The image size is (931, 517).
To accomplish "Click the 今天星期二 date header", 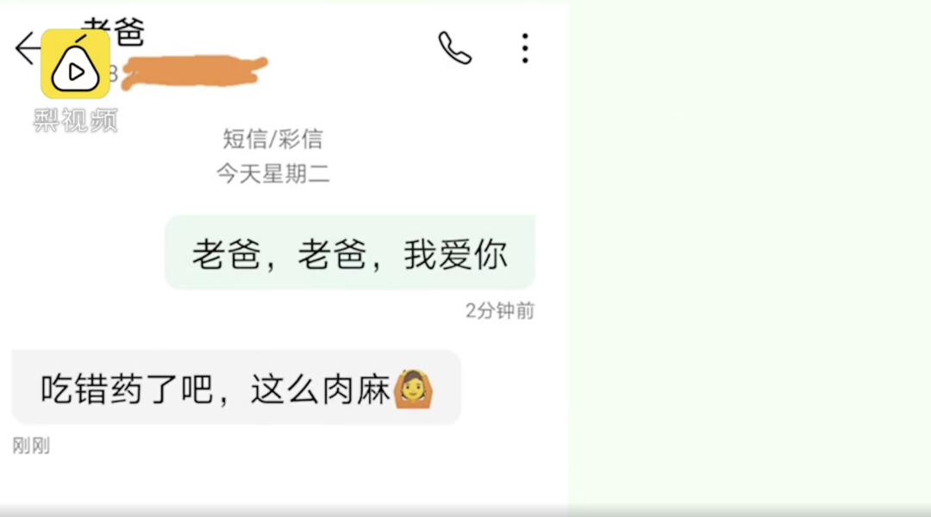I will [x=272, y=174].
